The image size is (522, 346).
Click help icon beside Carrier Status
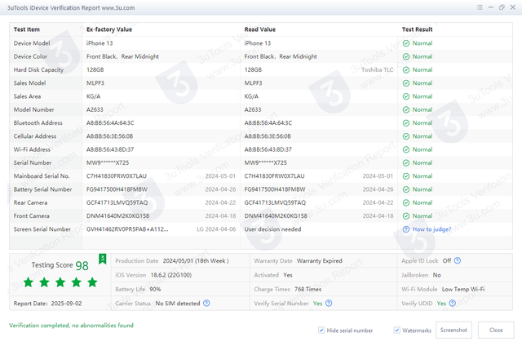pyautogui.click(x=206, y=303)
